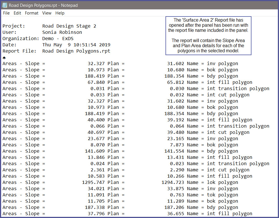This screenshot has width=279, height=218.
Task: Click the Report File value 'Road Design Polygons.rpt'
Action: [76, 51]
